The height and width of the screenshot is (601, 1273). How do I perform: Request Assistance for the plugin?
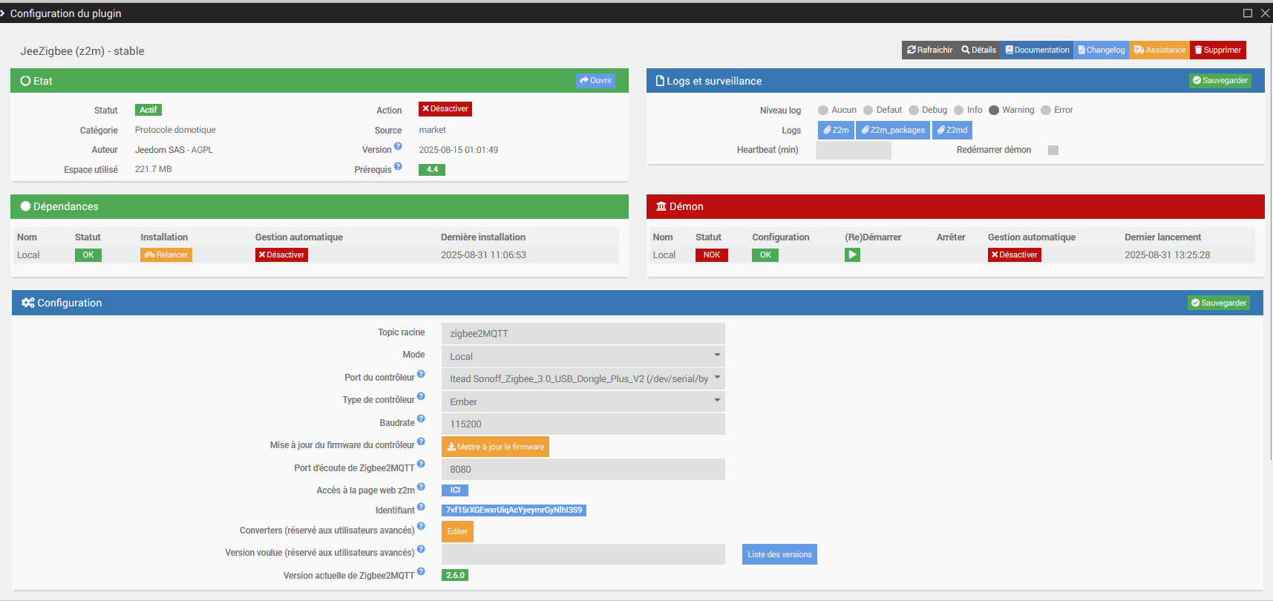[1159, 50]
